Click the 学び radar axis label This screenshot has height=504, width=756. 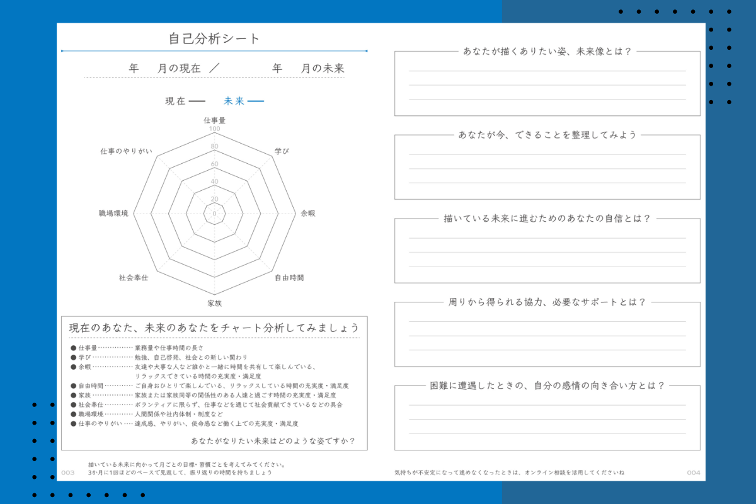point(282,152)
